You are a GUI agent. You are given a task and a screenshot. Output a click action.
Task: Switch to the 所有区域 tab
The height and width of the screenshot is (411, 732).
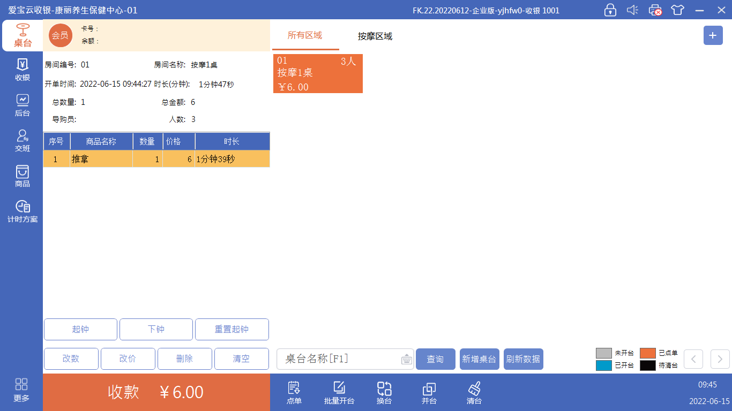pos(305,35)
